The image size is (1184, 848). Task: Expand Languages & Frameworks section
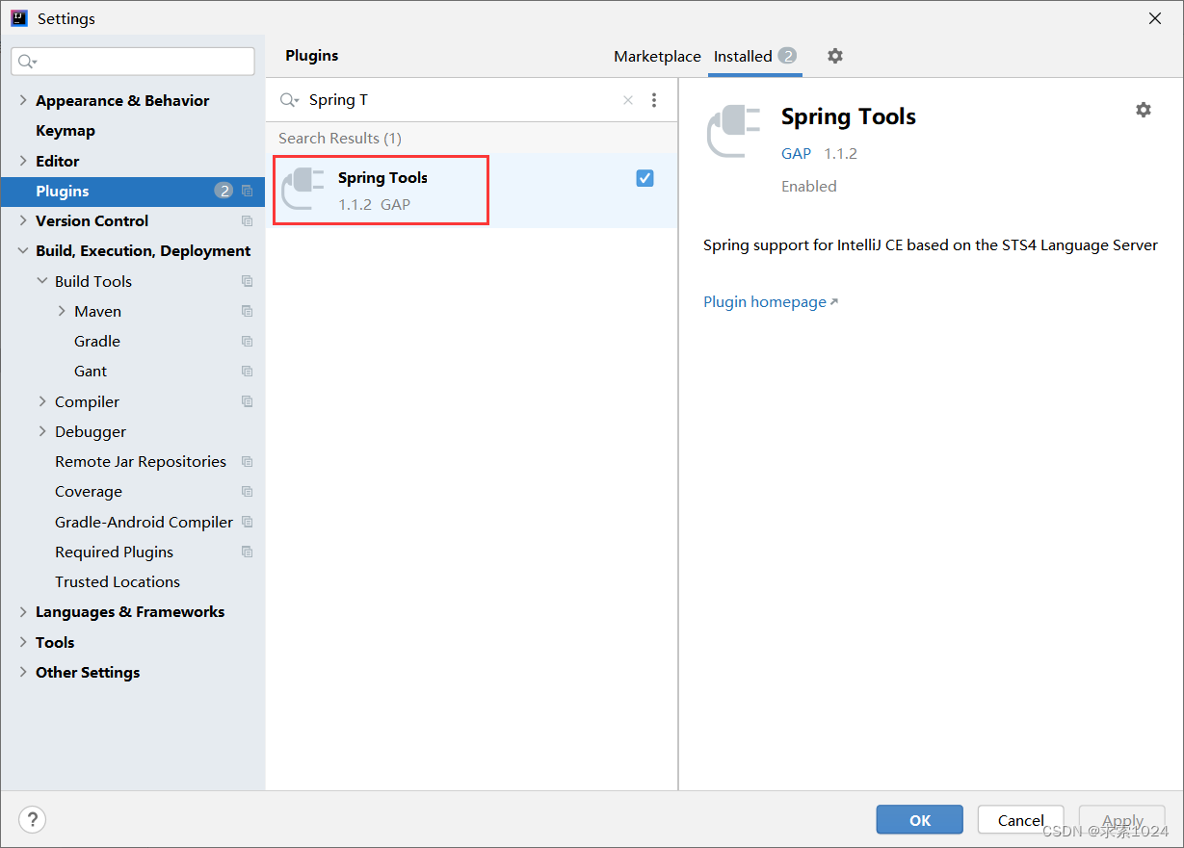pos(23,612)
